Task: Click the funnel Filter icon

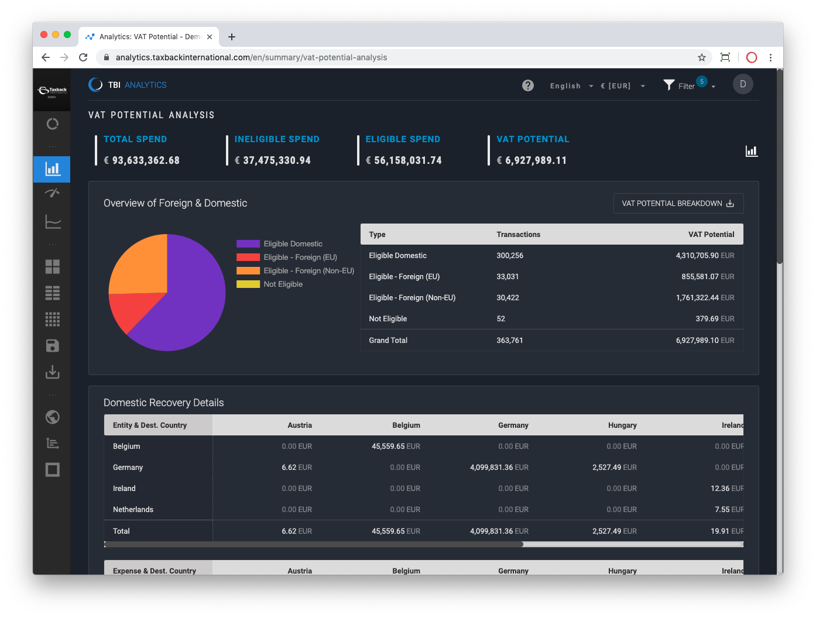Action: [669, 85]
